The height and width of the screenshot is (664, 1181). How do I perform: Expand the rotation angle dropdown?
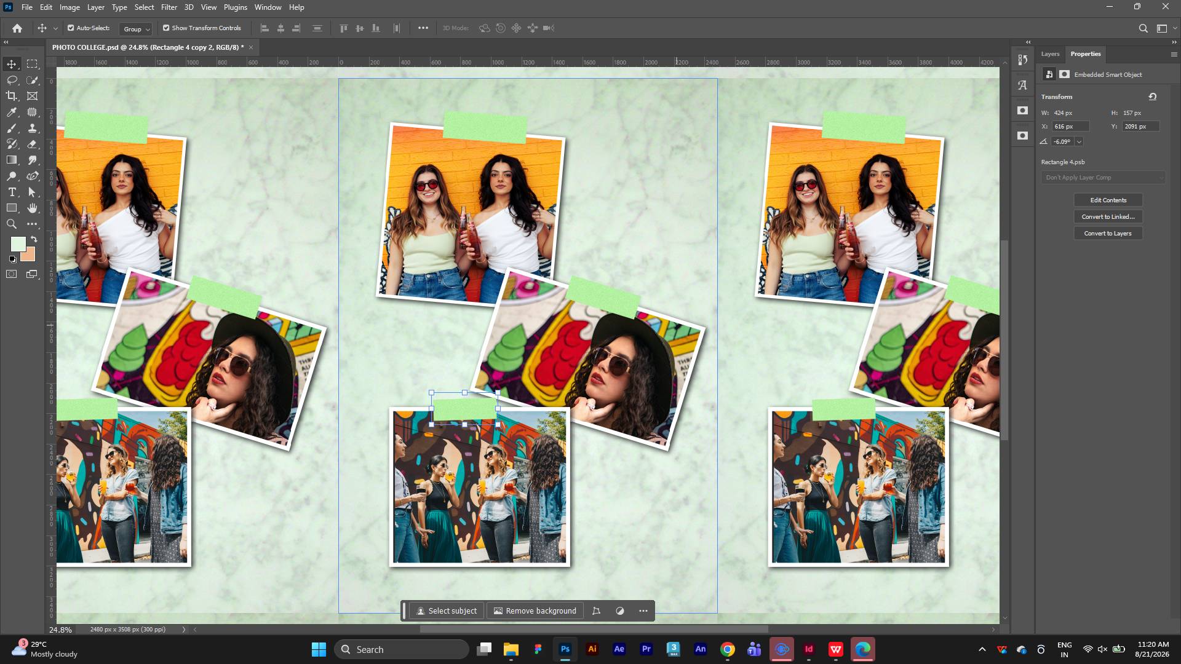point(1080,141)
